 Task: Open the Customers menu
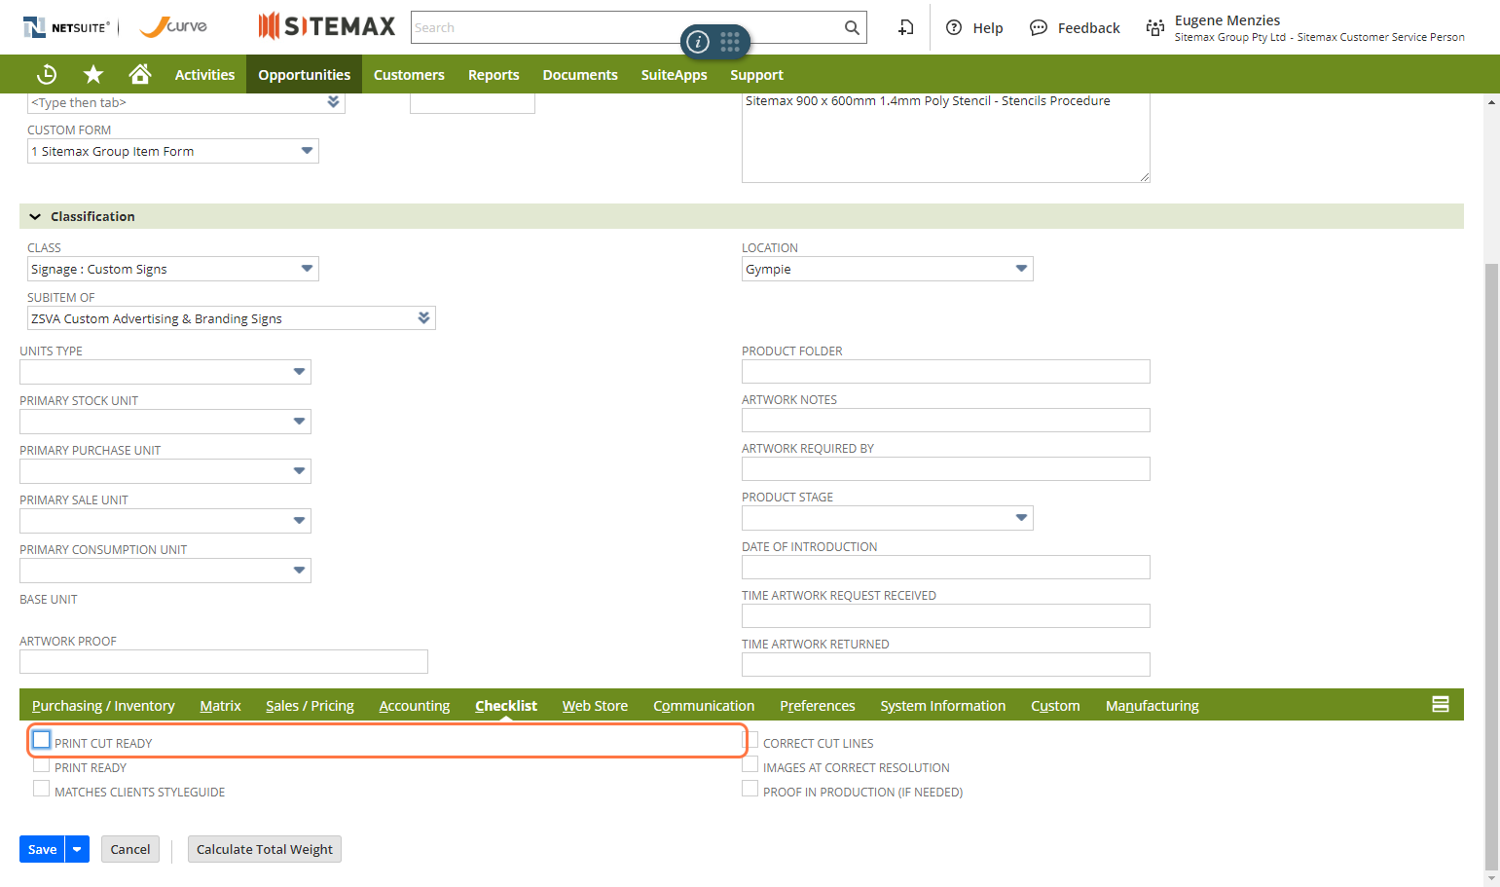pos(409,74)
